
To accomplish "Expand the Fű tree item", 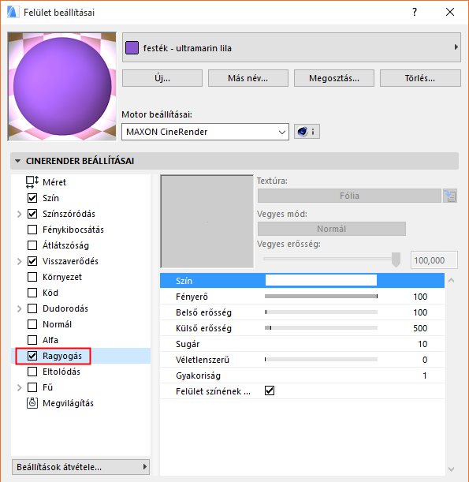I will [x=20, y=387].
